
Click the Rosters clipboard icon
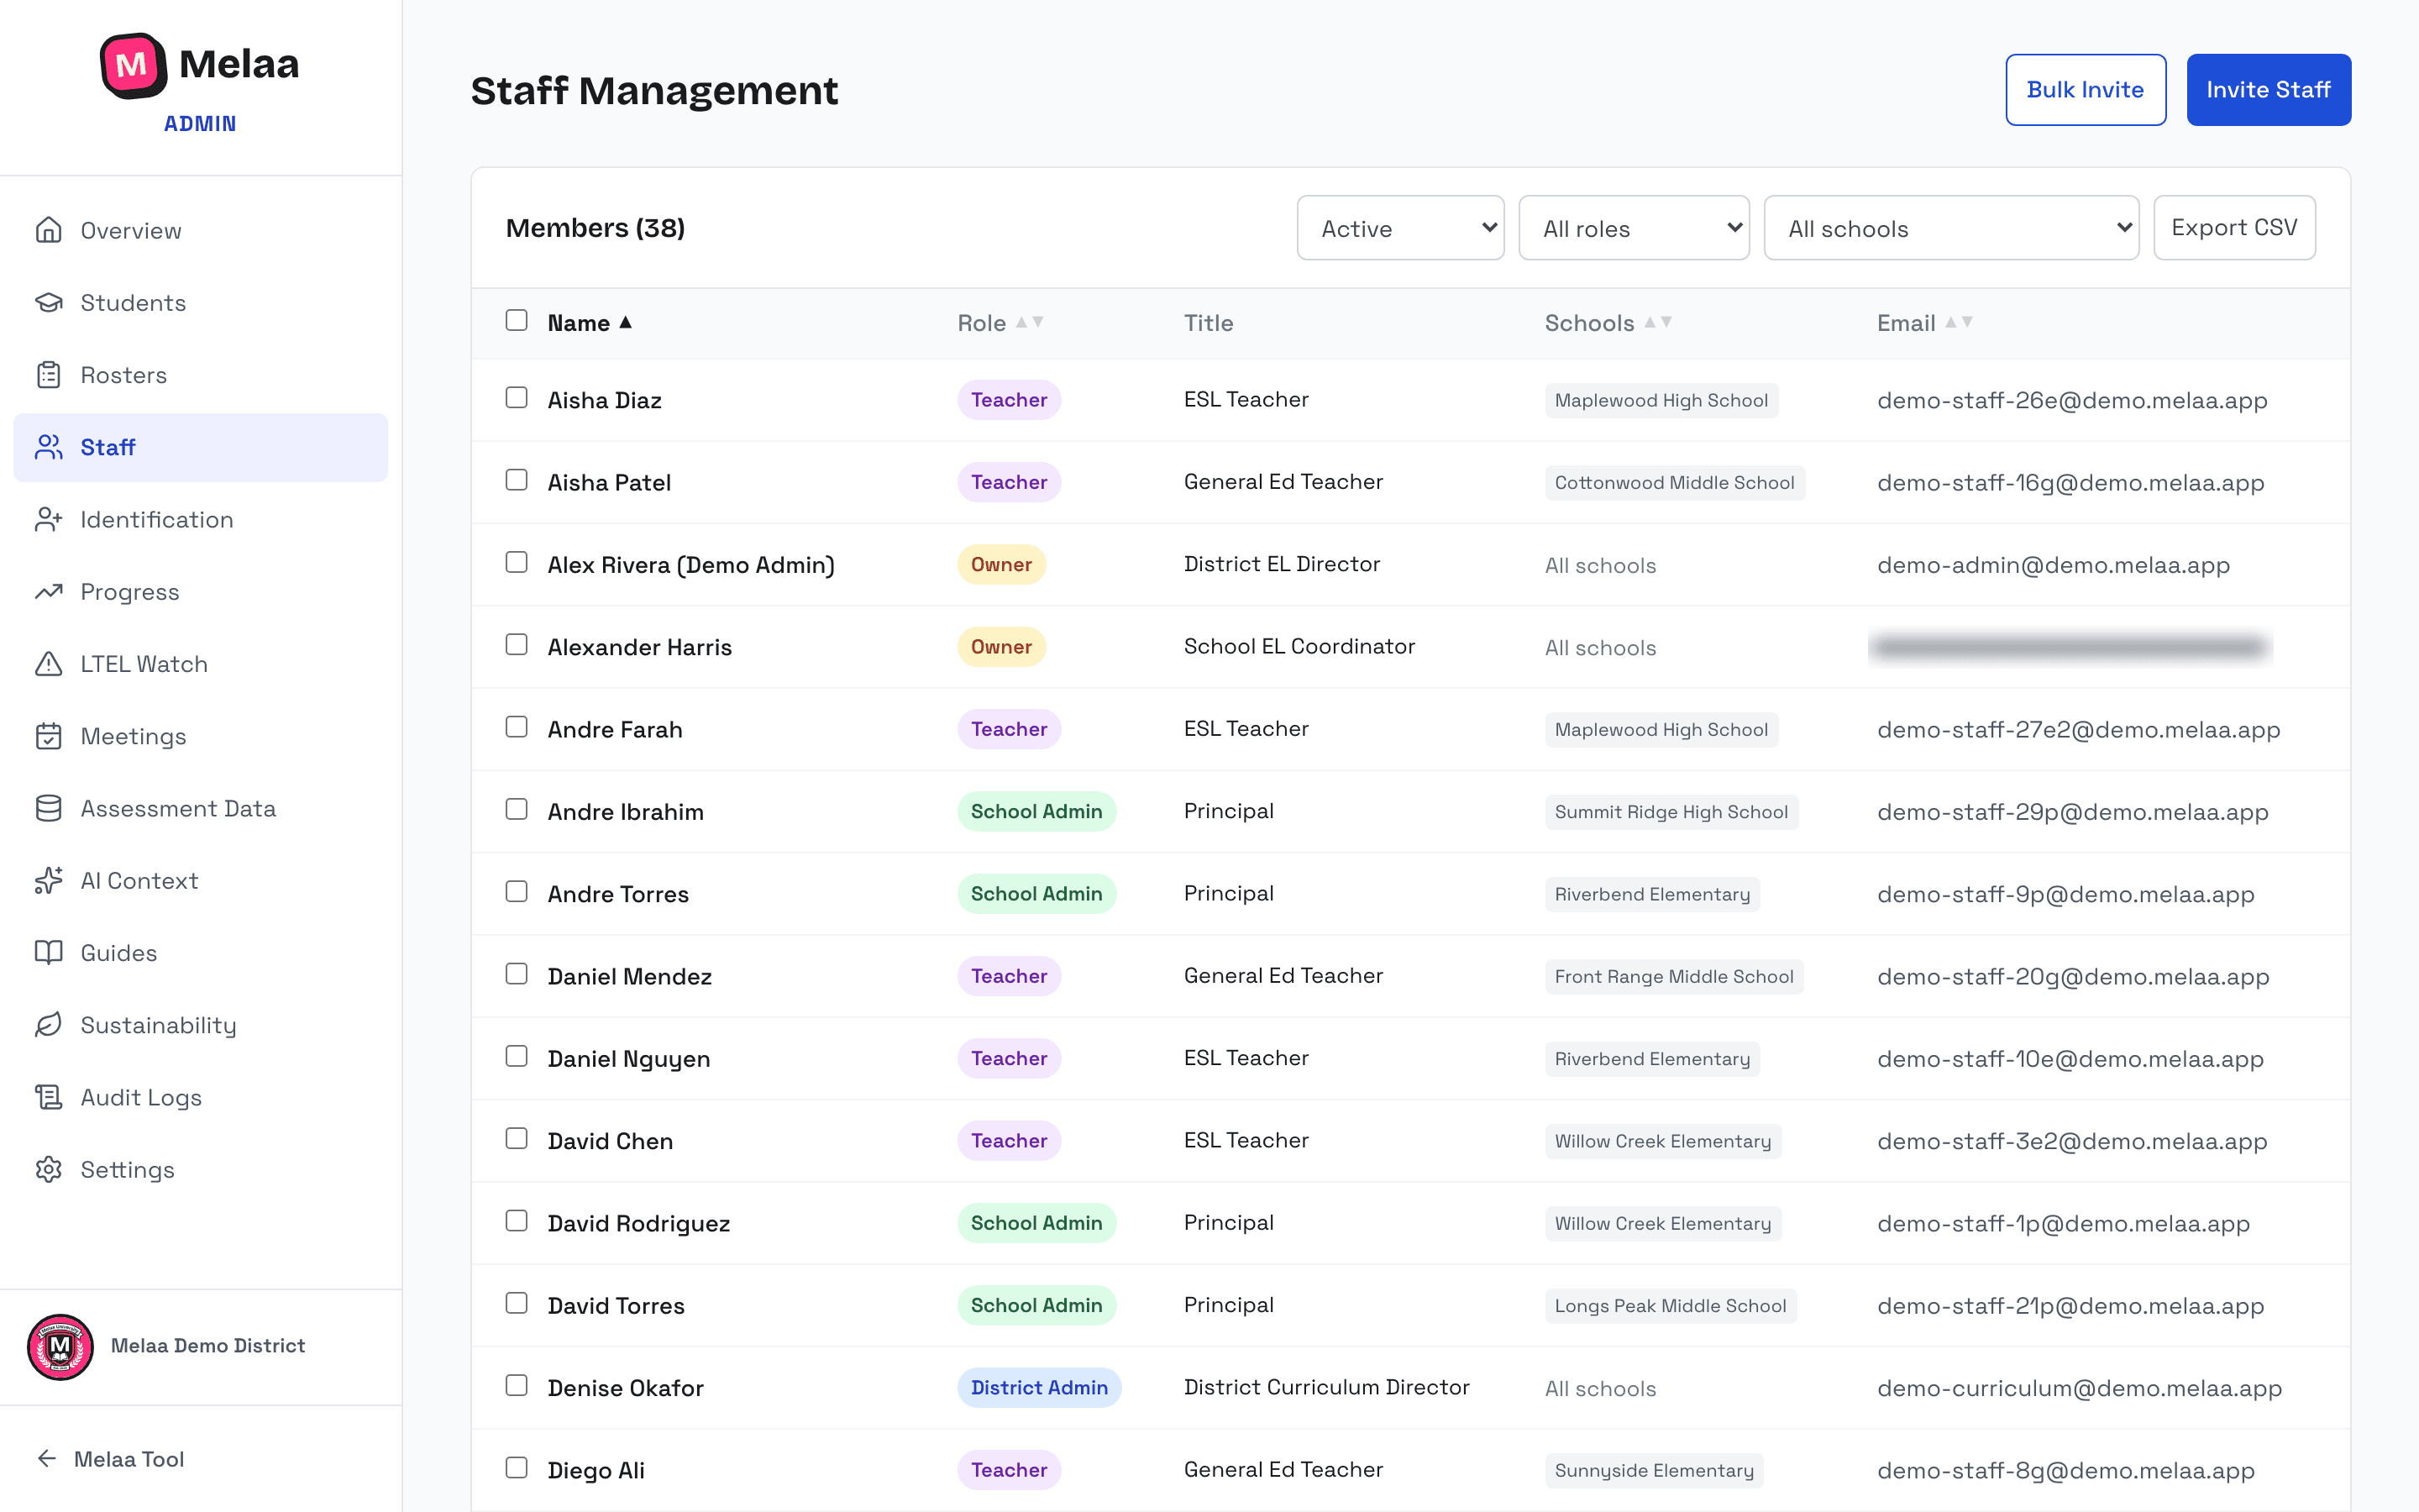click(48, 375)
